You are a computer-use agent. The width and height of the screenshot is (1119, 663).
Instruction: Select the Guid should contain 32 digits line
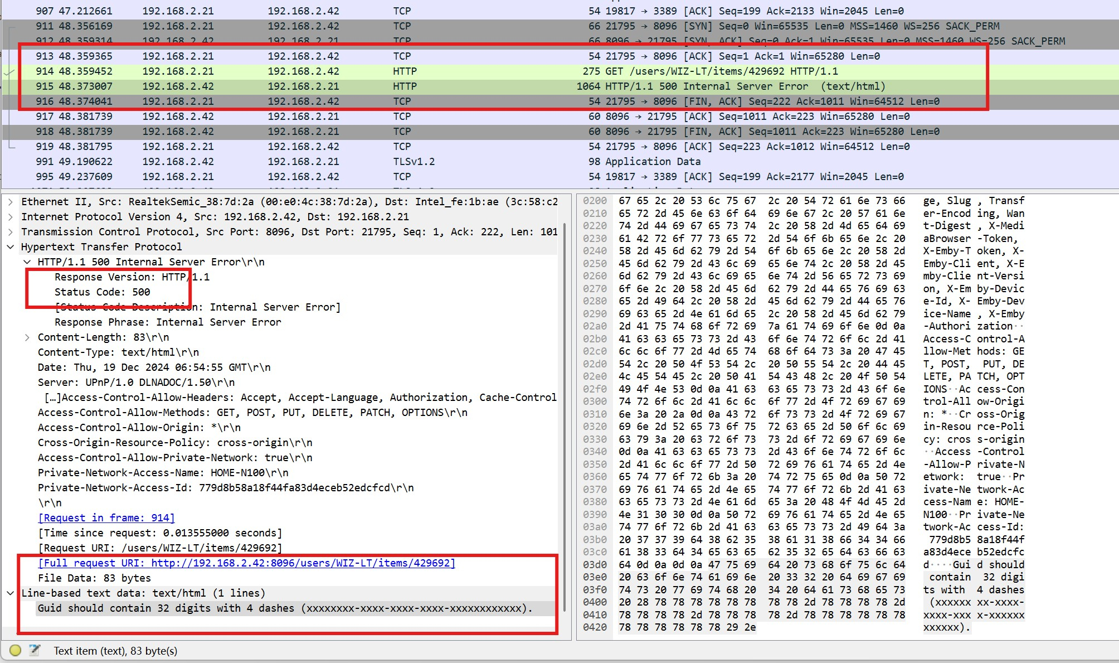pyautogui.click(x=284, y=608)
